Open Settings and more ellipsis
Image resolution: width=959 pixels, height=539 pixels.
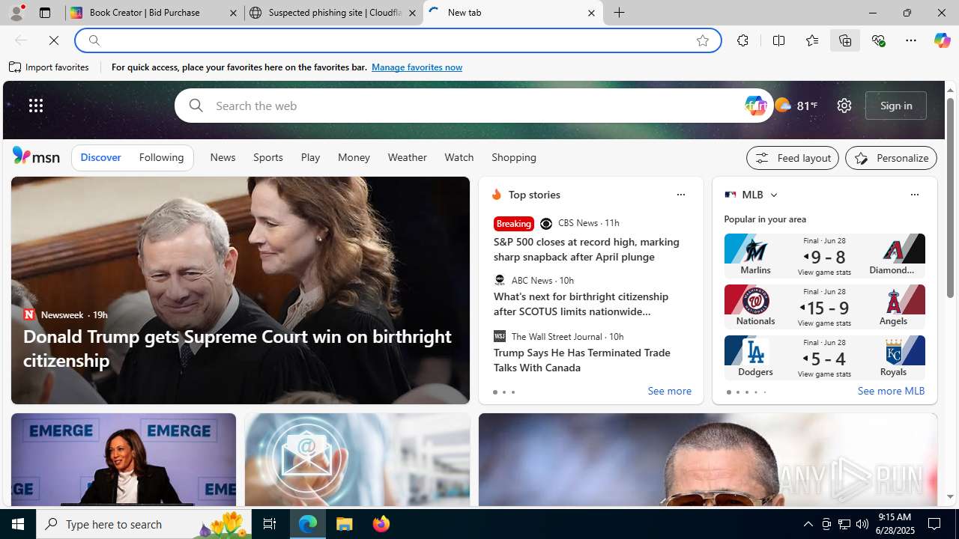[x=911, y=40]
